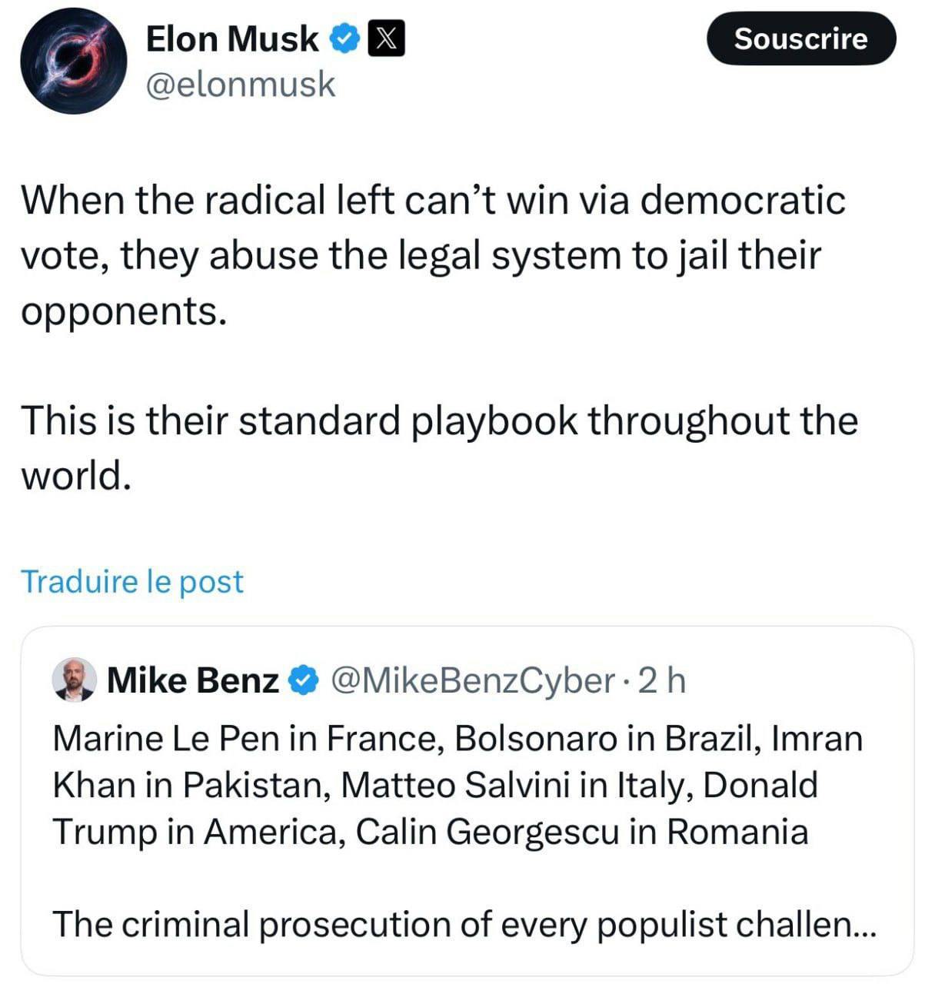Open the @elonmusk handle
935x984 pixels.
240,84
